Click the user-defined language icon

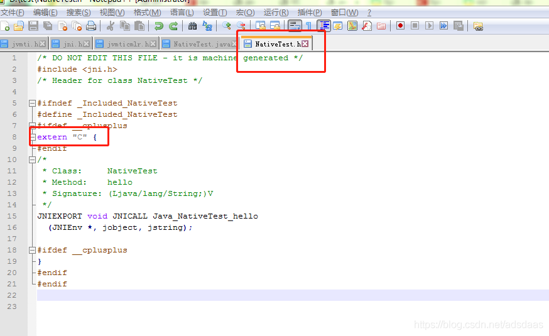(338, 26)
